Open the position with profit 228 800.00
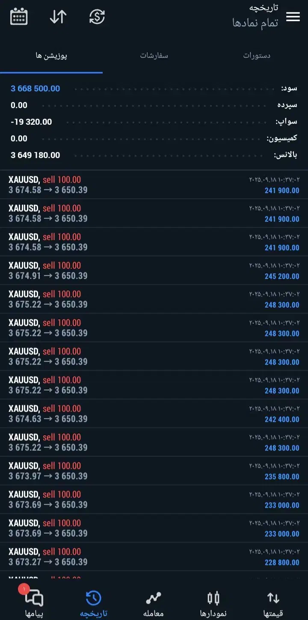The height and width of the screenshot is (620, 308). coord(154,557)
